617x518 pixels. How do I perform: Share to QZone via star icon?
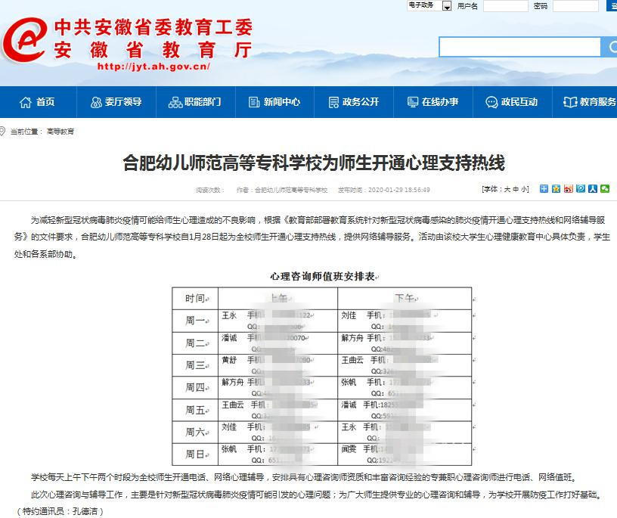[x=556, y=188]
